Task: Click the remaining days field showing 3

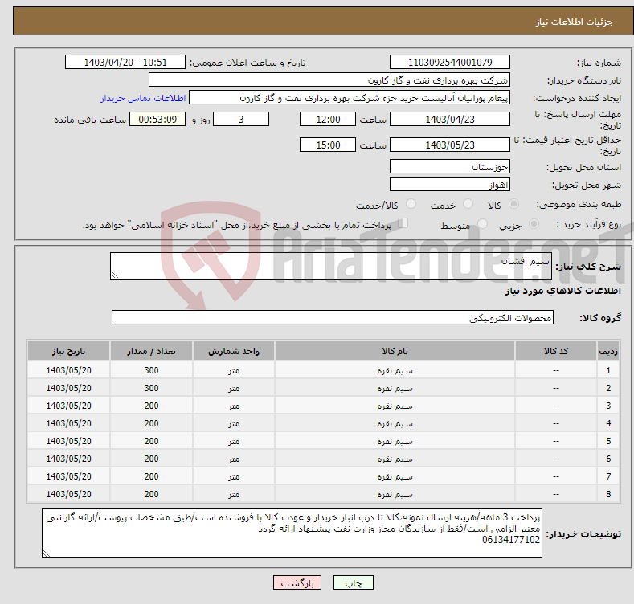Action: pos(241,119)
